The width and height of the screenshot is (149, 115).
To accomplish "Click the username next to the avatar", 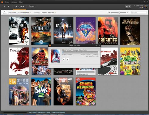I will [139, 6].
